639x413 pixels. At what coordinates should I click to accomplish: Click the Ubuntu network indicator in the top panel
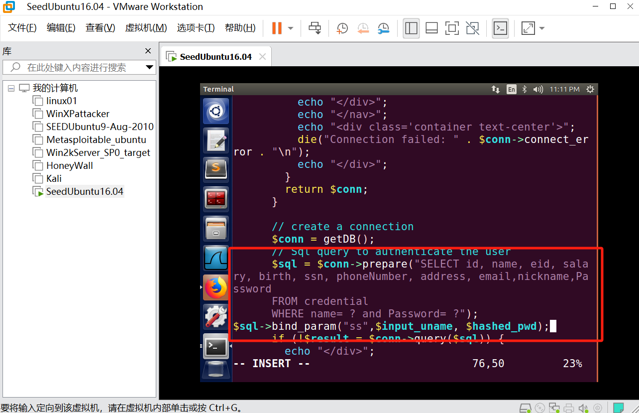tap(496, 89)
